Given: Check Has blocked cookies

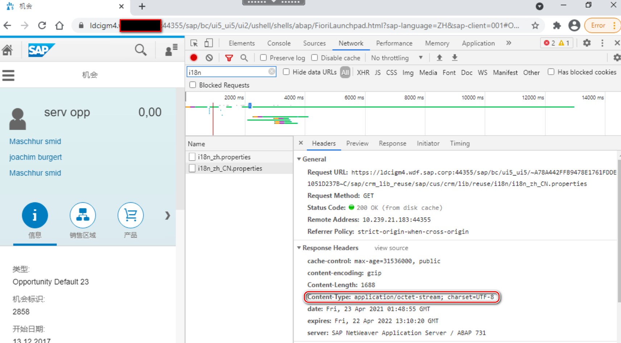Looking at the screenshot, I should [551, 72].
